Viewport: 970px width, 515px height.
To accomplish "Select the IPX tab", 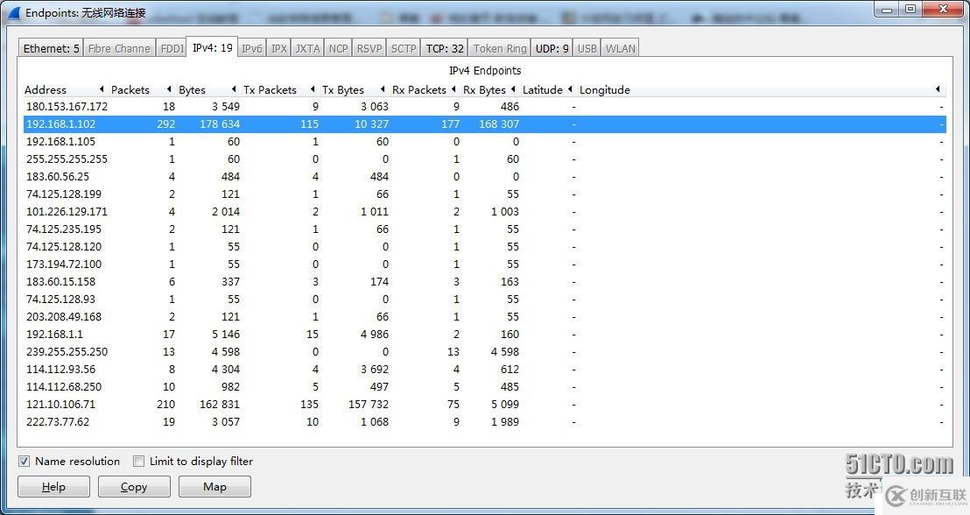I will tap(278, 48).
